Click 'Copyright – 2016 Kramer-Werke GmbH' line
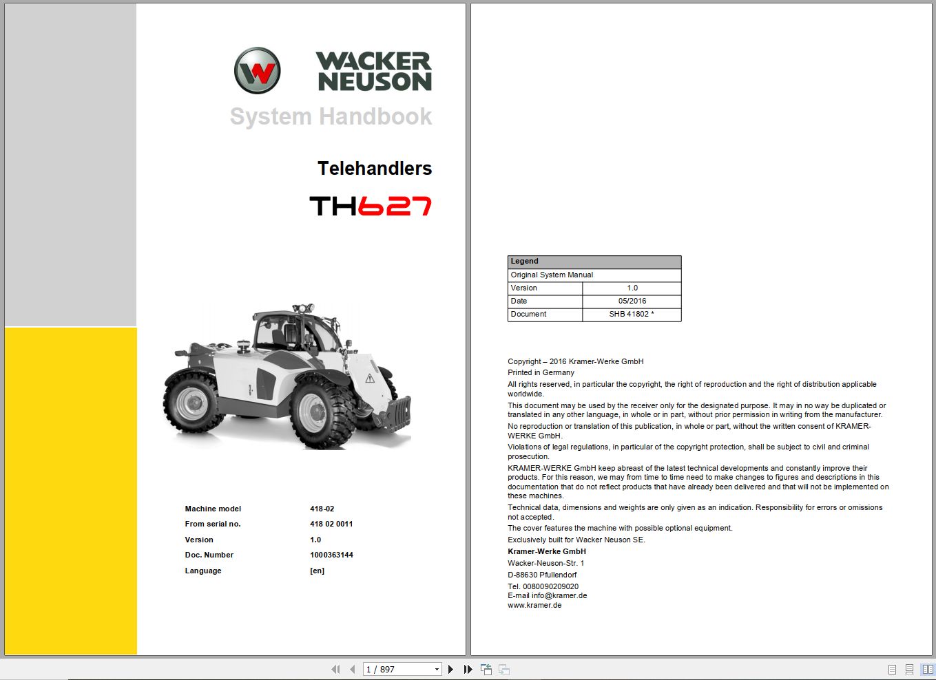Image resolution: width=936 pixels, height=680 pixels. (576, 361)
